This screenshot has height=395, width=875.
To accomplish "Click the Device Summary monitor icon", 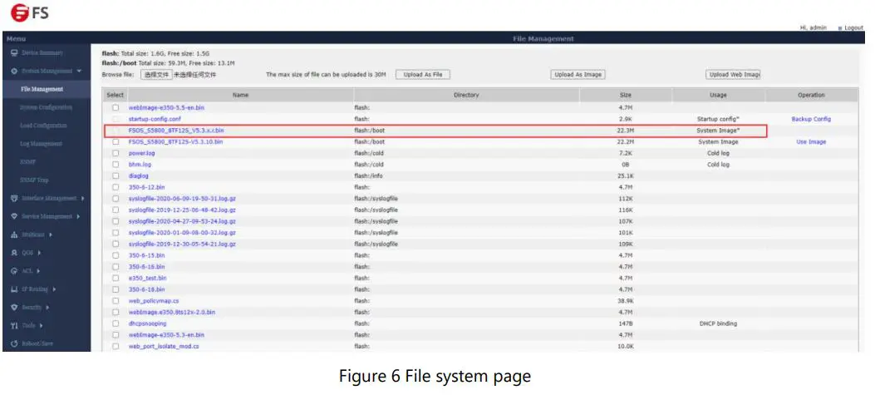I will click(x=14, y=52).
